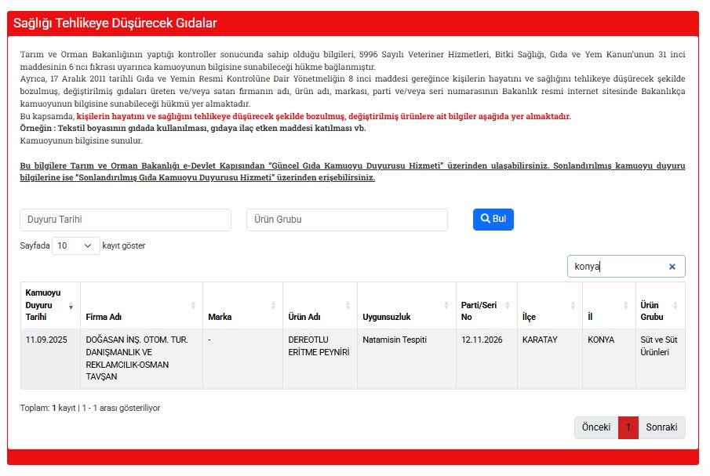
Task: Sort table by İlçe column
Action: (548, 317)
